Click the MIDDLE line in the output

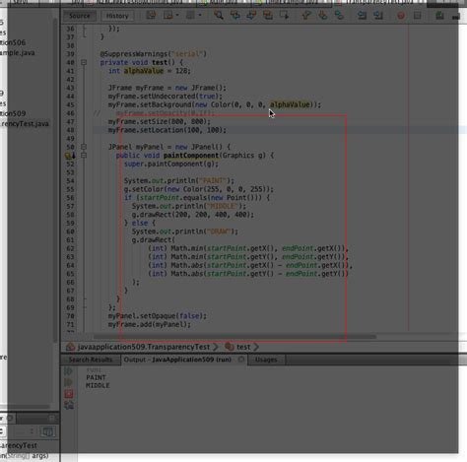tap(98, 385)
